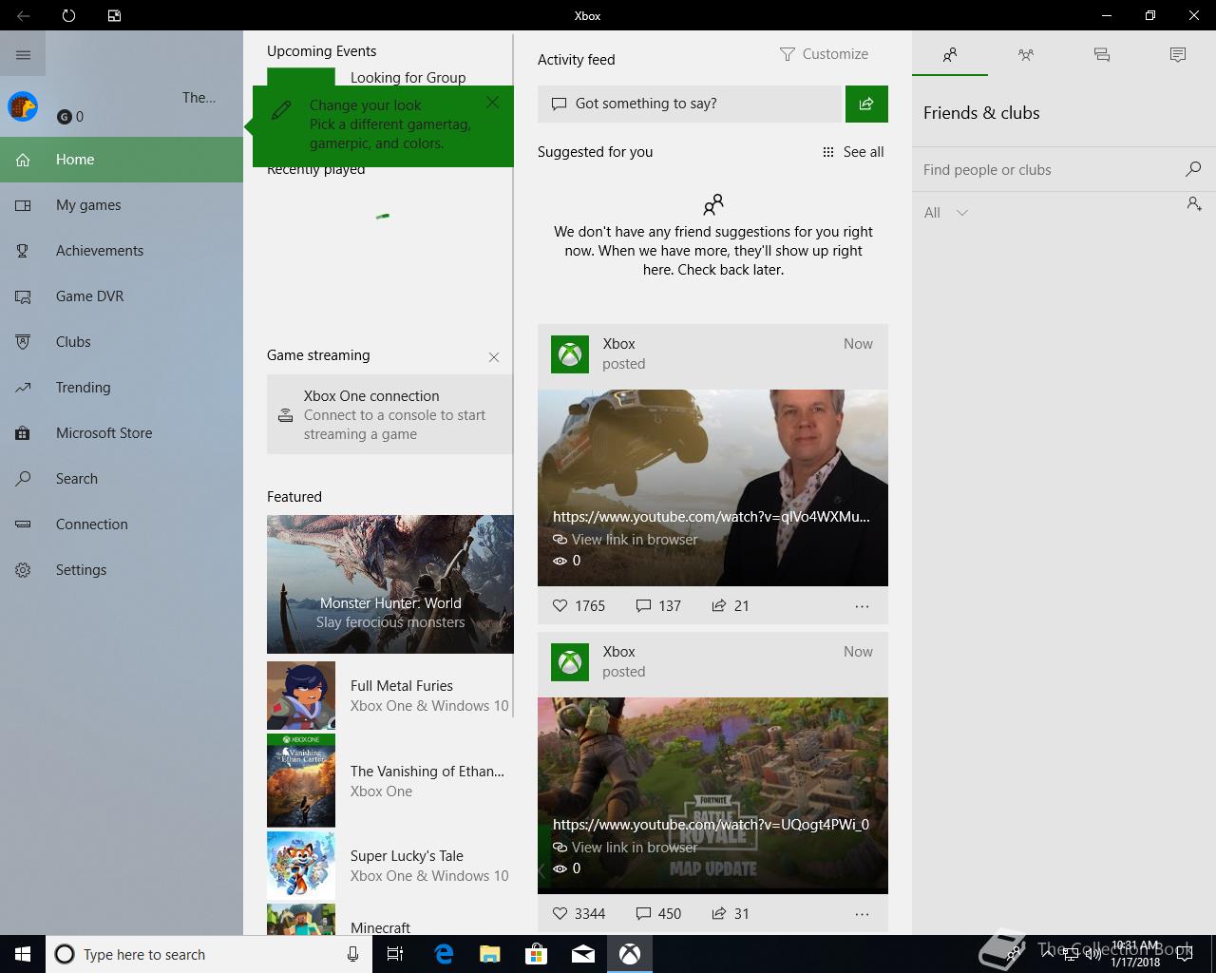
Task: Open comments on post with 450 comments
Action: pos(658,913)
